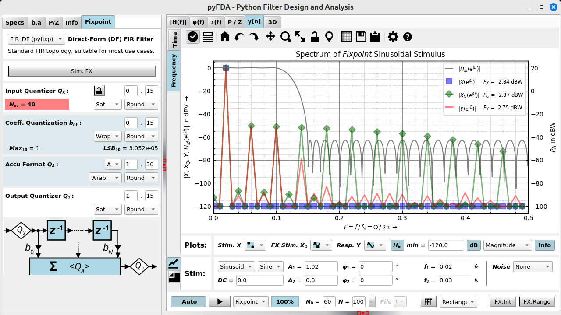Open the Resp. Y plot style dropdown

[x=375, y=245]
